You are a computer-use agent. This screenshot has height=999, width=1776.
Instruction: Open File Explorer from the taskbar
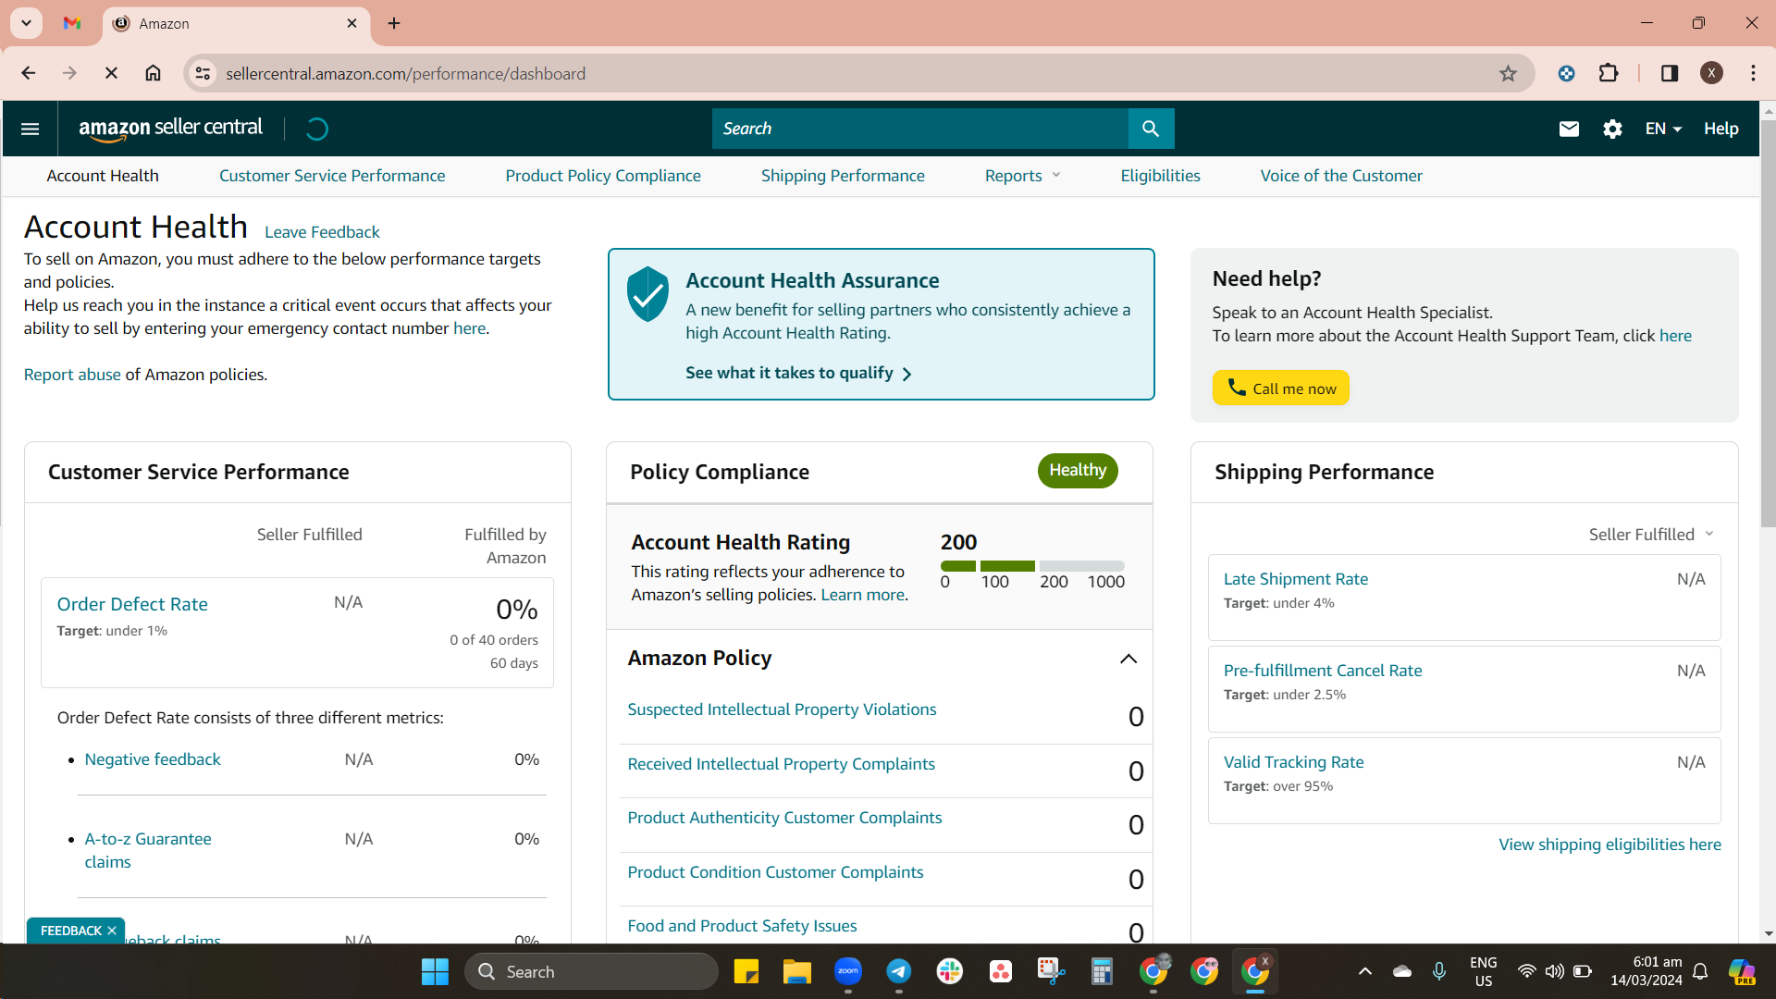coord(796,971)
